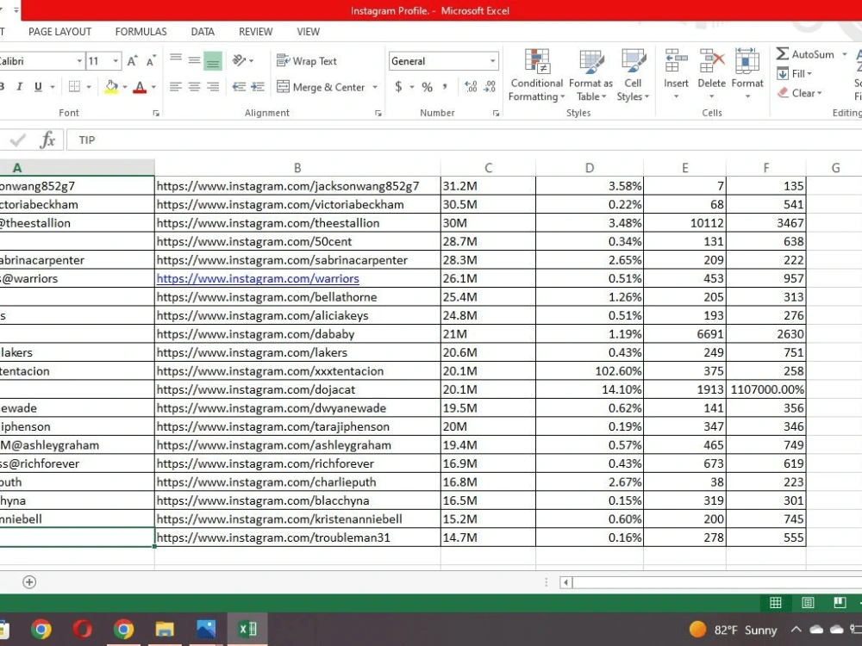
Task: Select middle align icon
Action: pos(194,60)
